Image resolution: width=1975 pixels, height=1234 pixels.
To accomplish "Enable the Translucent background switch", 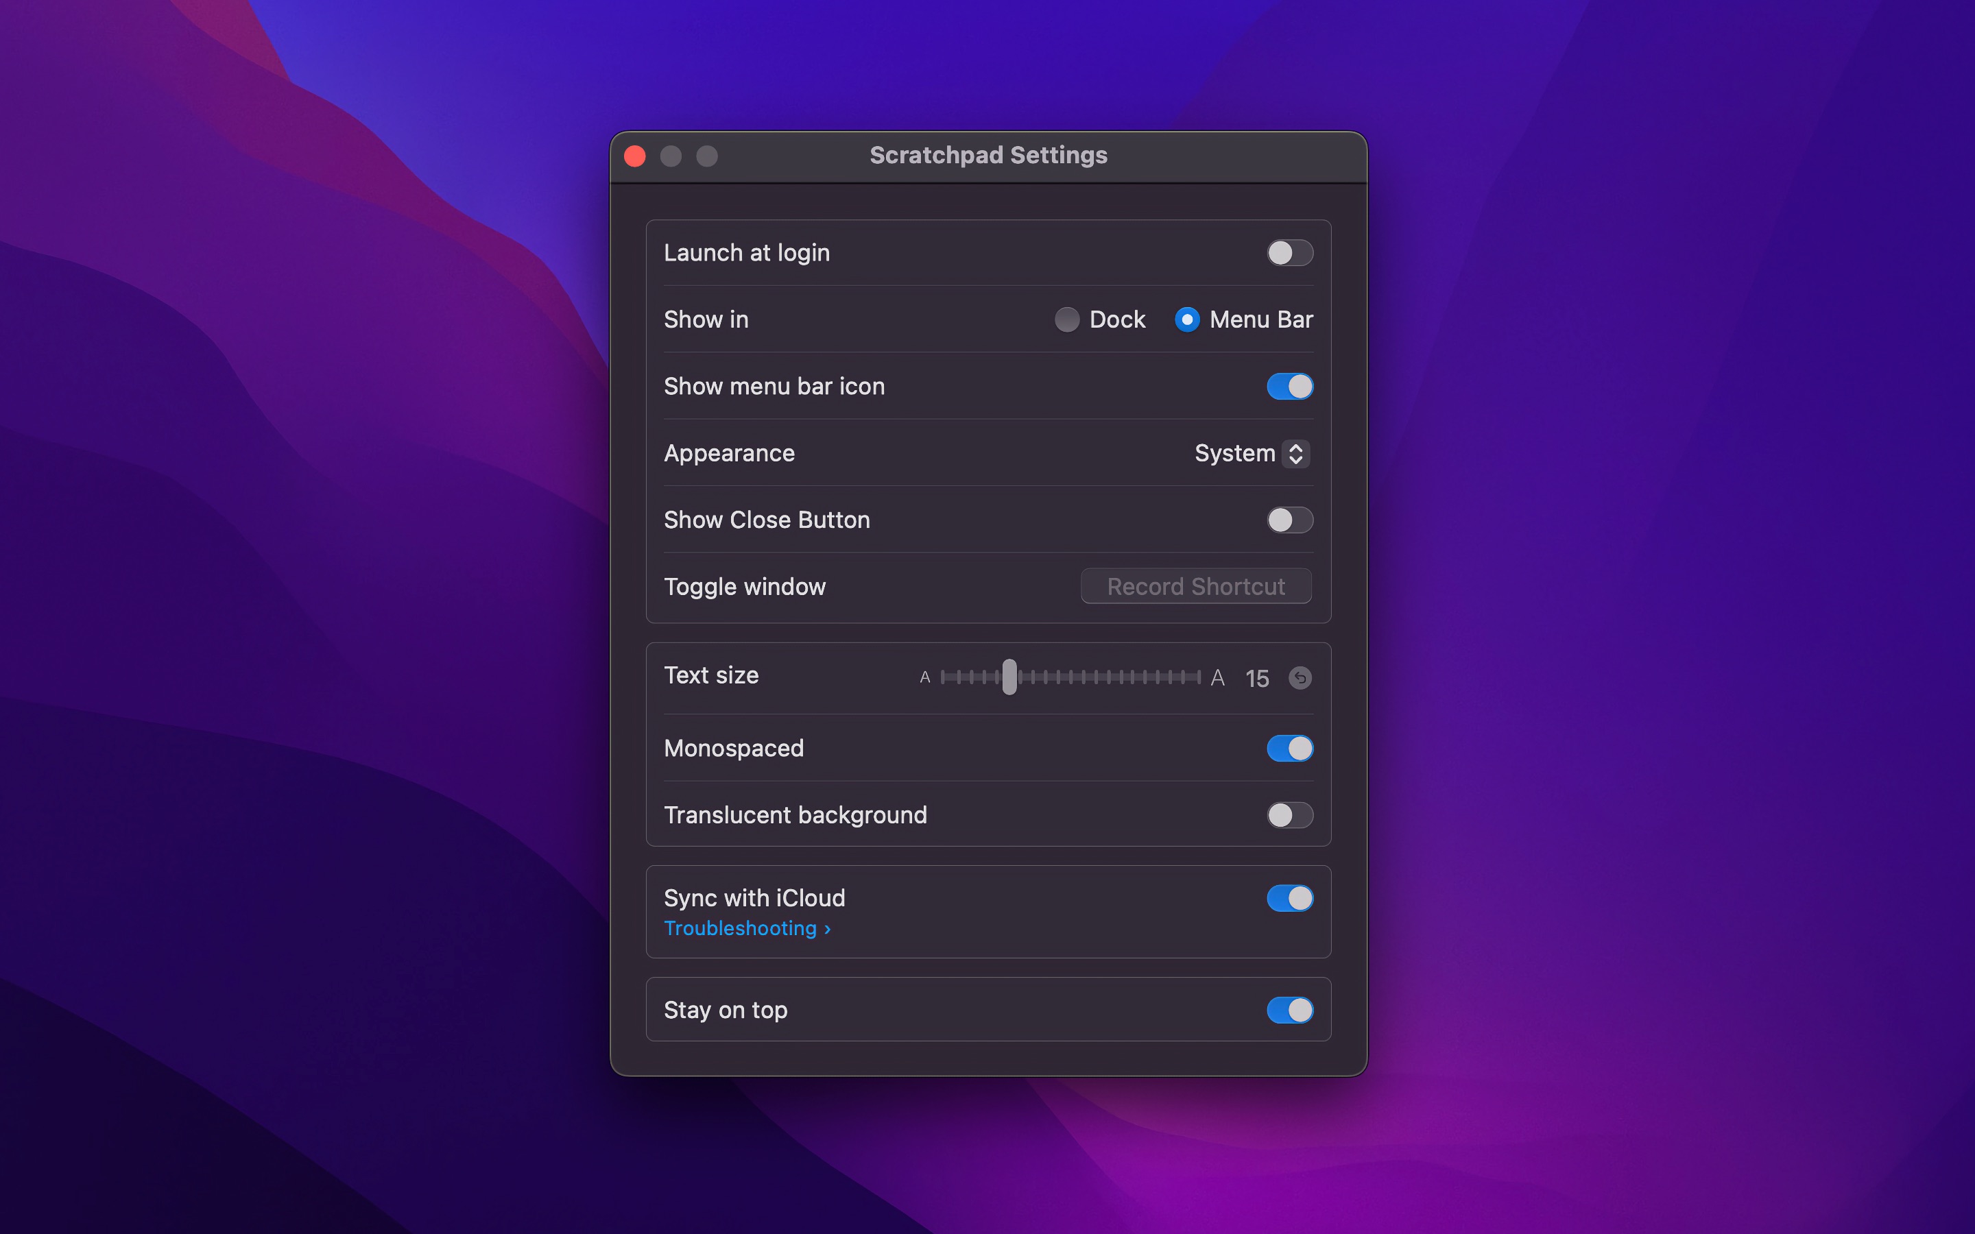I will (1289, 814).
